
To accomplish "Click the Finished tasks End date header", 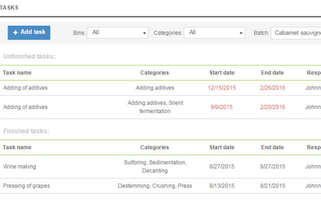I will [272, 147].
